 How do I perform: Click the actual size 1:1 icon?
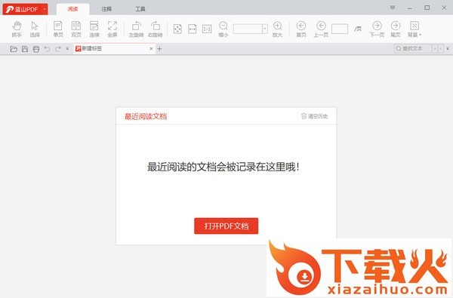[x=207, y=29]
